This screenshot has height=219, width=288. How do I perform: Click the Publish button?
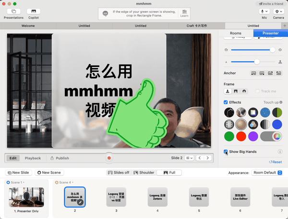60,158
